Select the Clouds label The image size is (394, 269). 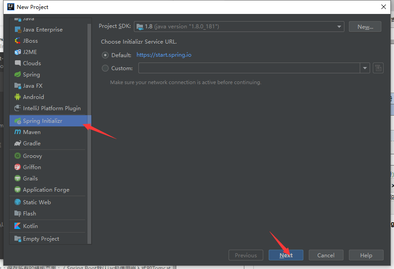(32, 63)
